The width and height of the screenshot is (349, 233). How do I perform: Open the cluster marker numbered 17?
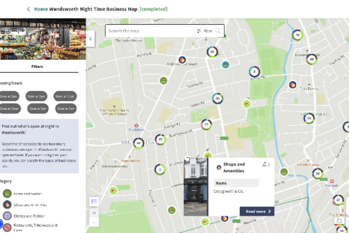click(206, 124)
